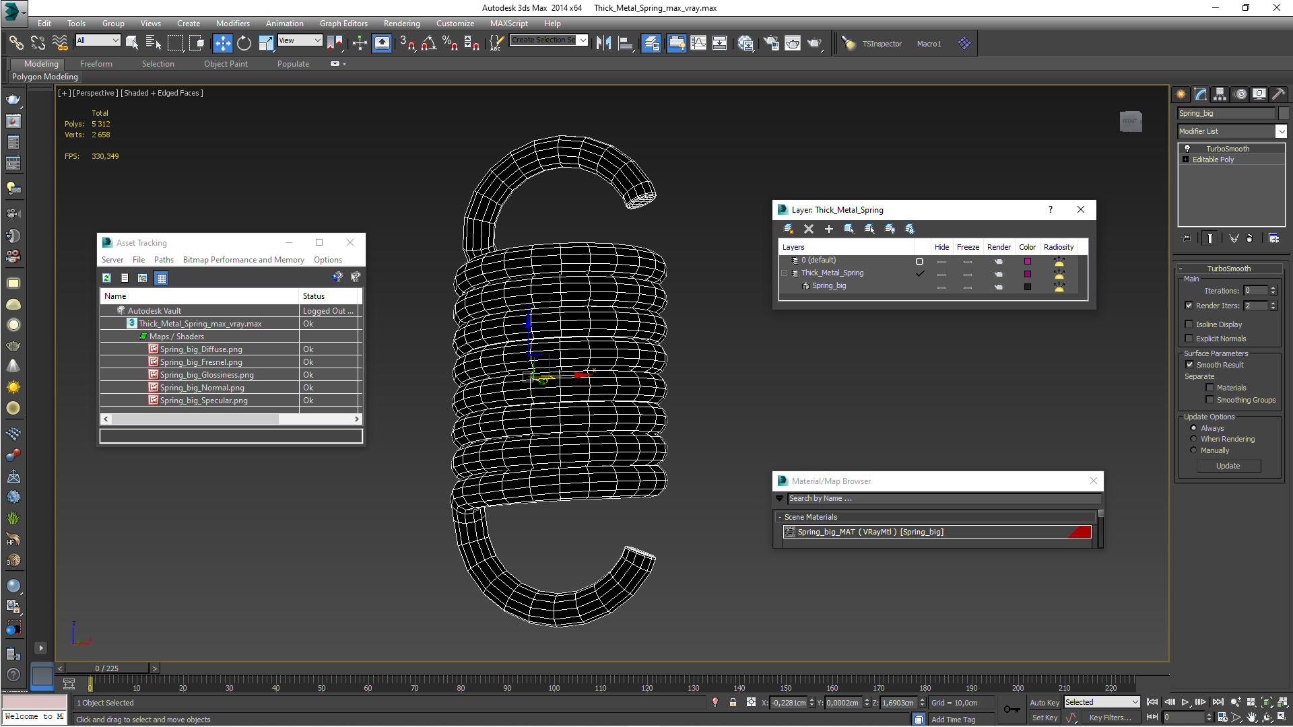This screenshot has height=727, width=1293.
Task: Refresh the Asset Tracking list
Action: click(x=106, y=278)
